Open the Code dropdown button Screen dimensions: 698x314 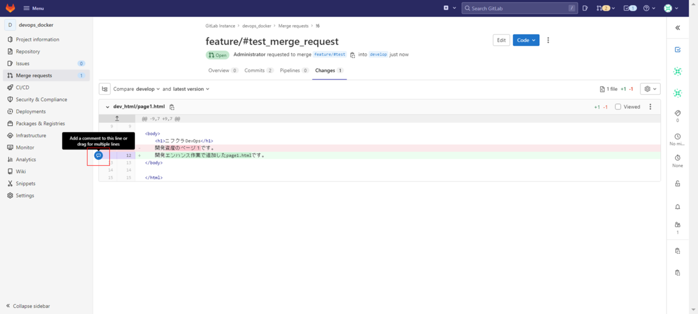coord(526,40)
